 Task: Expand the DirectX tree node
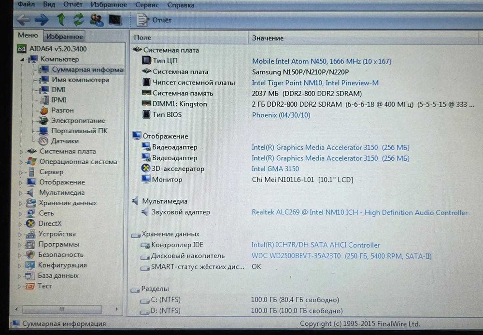[x=20, y=224]
